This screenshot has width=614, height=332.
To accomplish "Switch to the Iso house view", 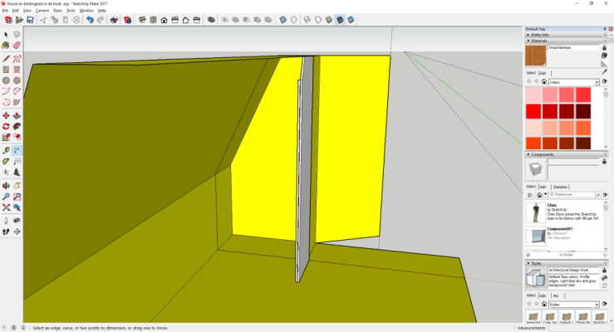I will point(142,20).
